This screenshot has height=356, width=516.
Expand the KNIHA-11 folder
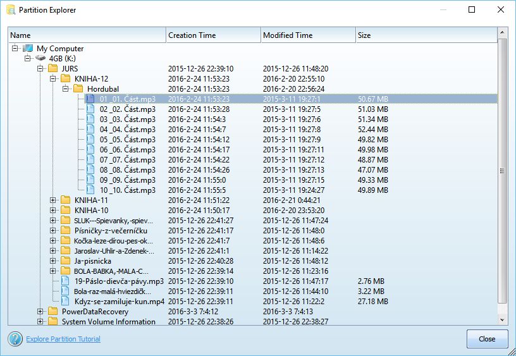(52, 200)
